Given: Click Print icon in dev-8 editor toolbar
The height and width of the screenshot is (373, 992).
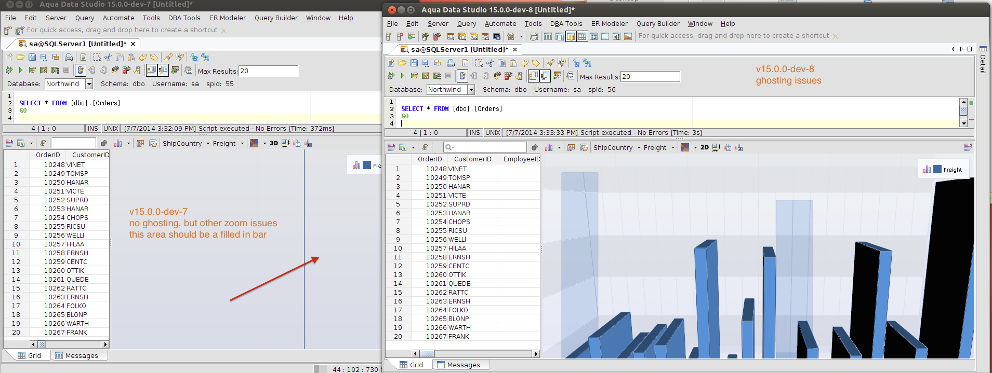Looking at the screenshot, I should [x=451, y=63].
